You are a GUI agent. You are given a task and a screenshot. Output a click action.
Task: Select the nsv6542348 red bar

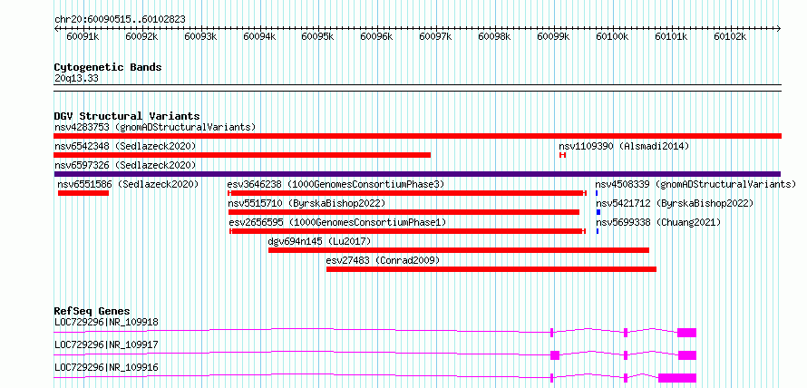coord(242,155)
